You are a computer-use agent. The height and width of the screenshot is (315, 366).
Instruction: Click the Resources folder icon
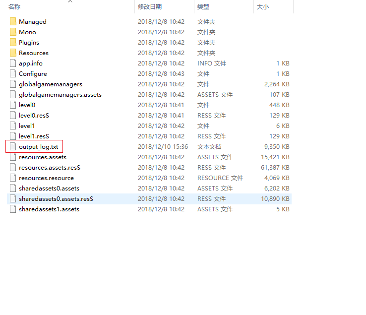[13, 53]
